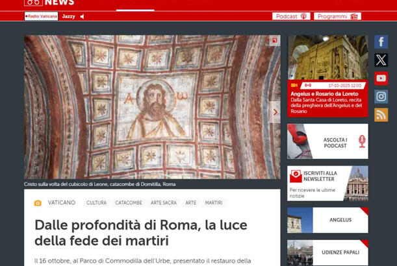
Task: Click the camera icon beside Vaticano
Action: pos(38,203)
